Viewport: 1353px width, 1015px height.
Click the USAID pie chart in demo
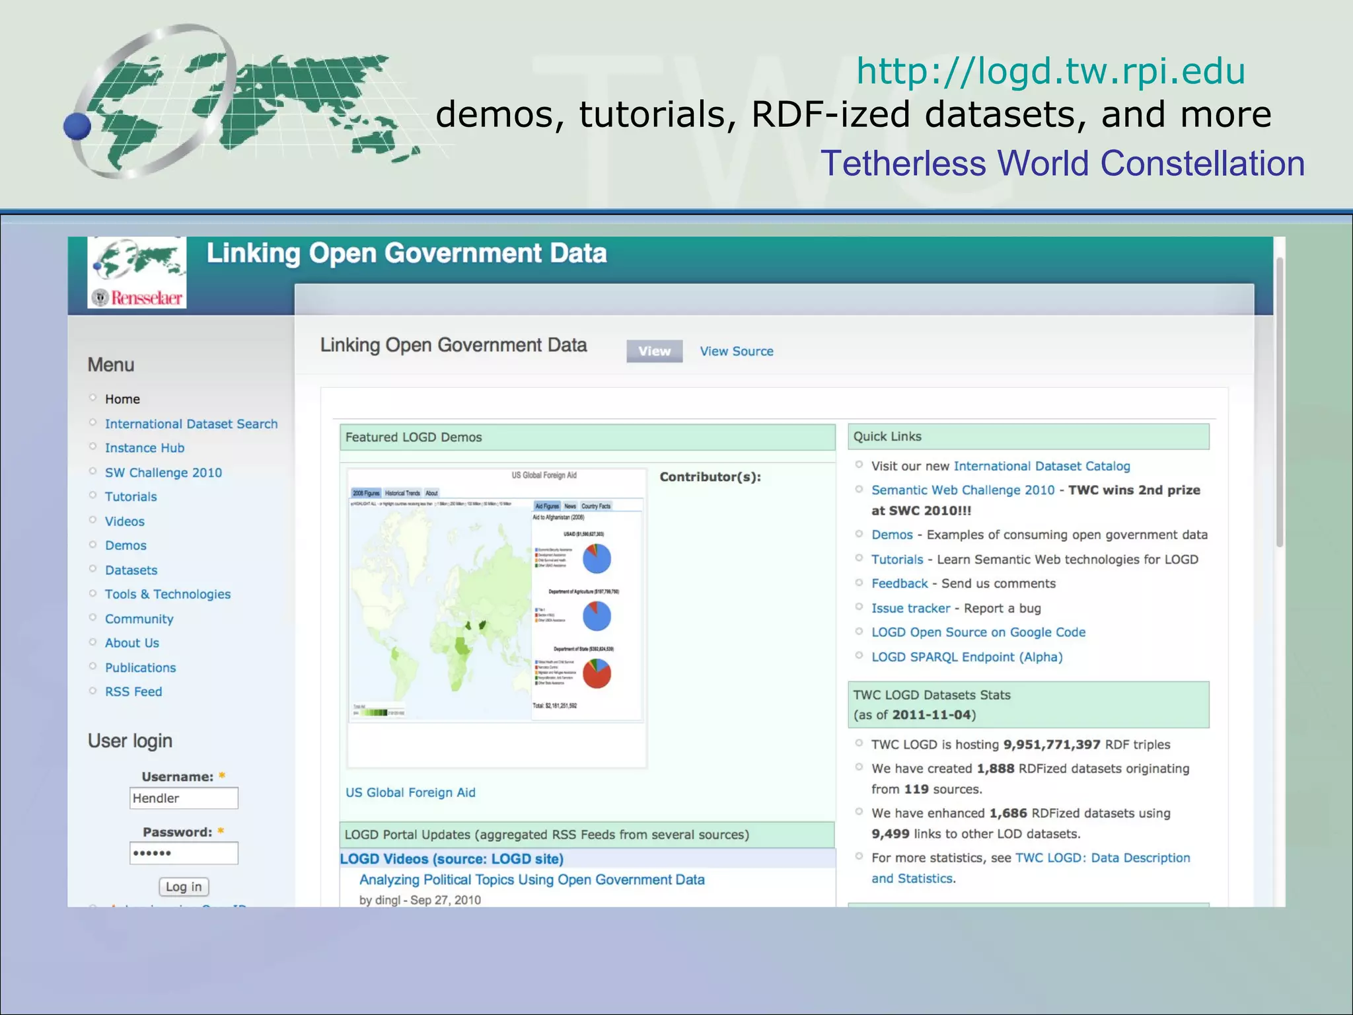597,558
